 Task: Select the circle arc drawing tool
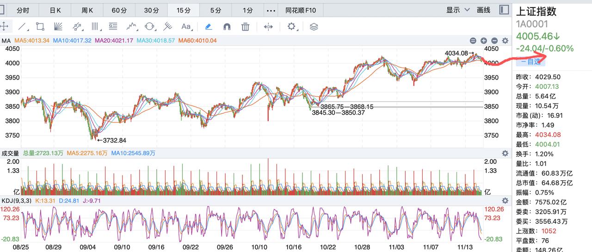150,26
